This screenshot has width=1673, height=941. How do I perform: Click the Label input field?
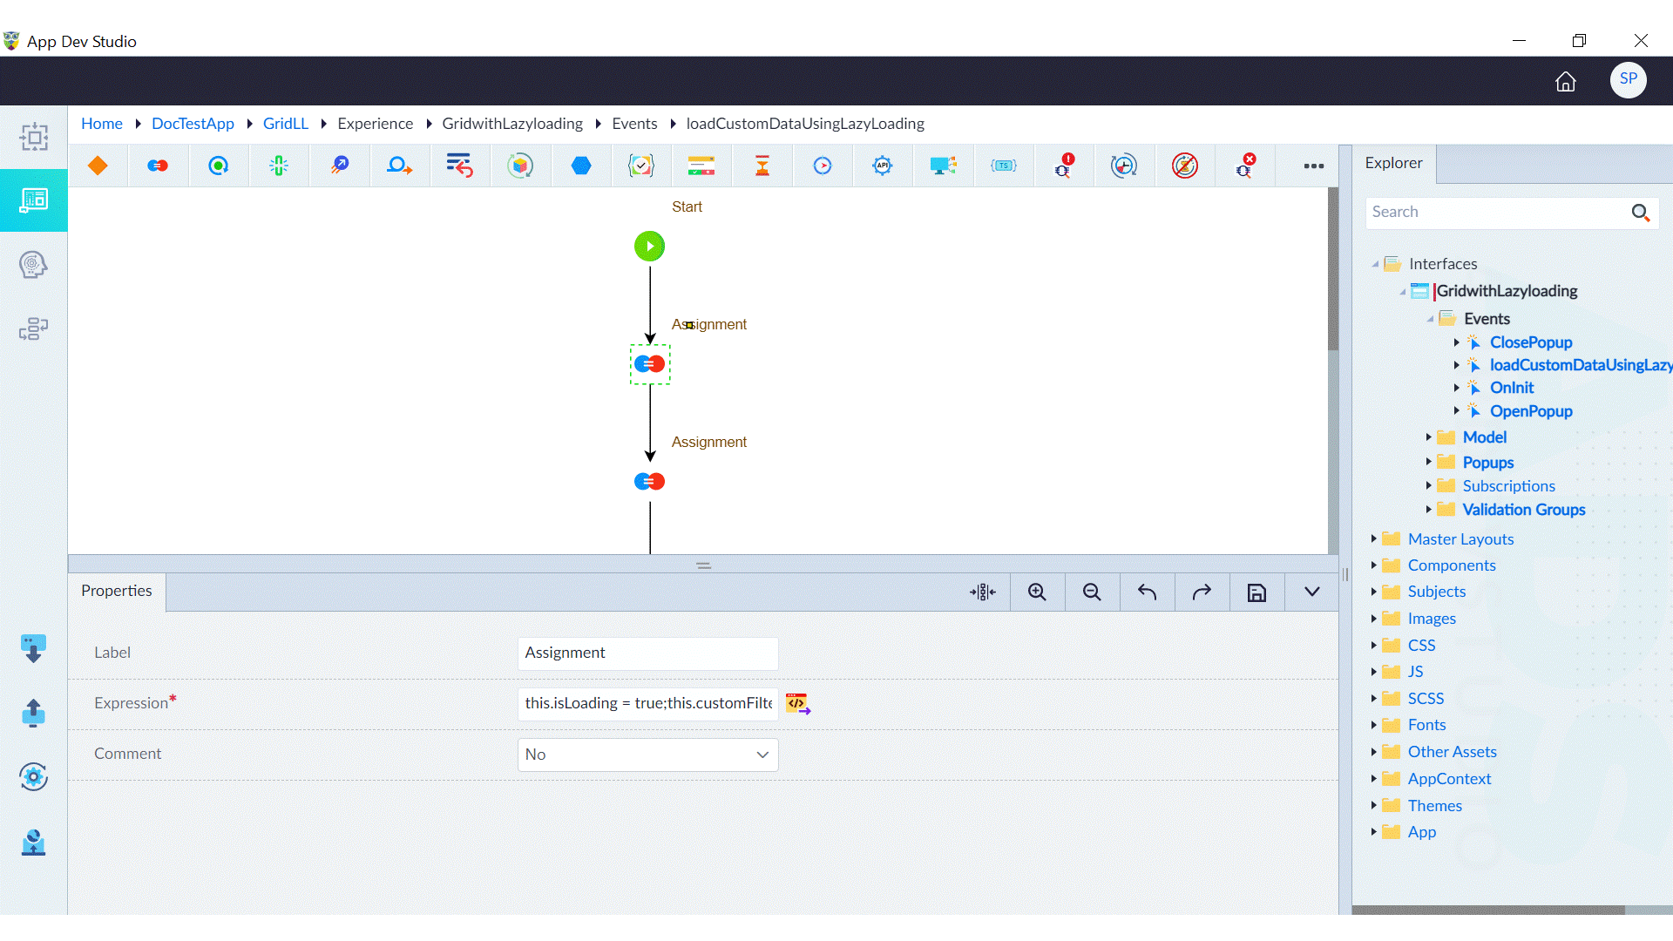point(647,653)
